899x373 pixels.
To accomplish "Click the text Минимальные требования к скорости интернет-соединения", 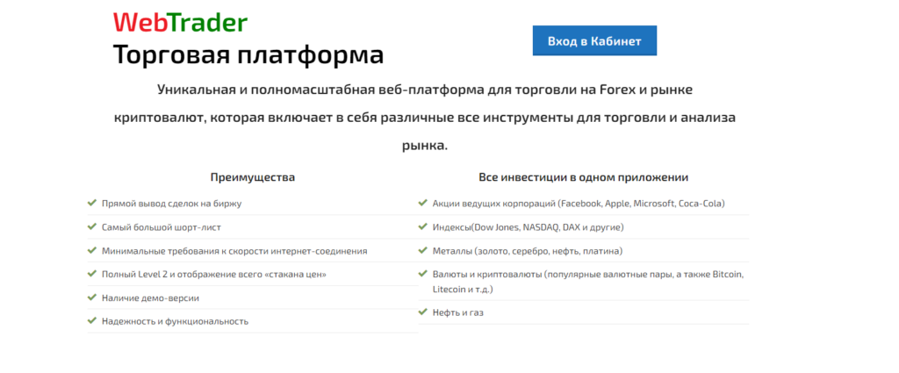I will pyautogui.click(x=234, y=251).
